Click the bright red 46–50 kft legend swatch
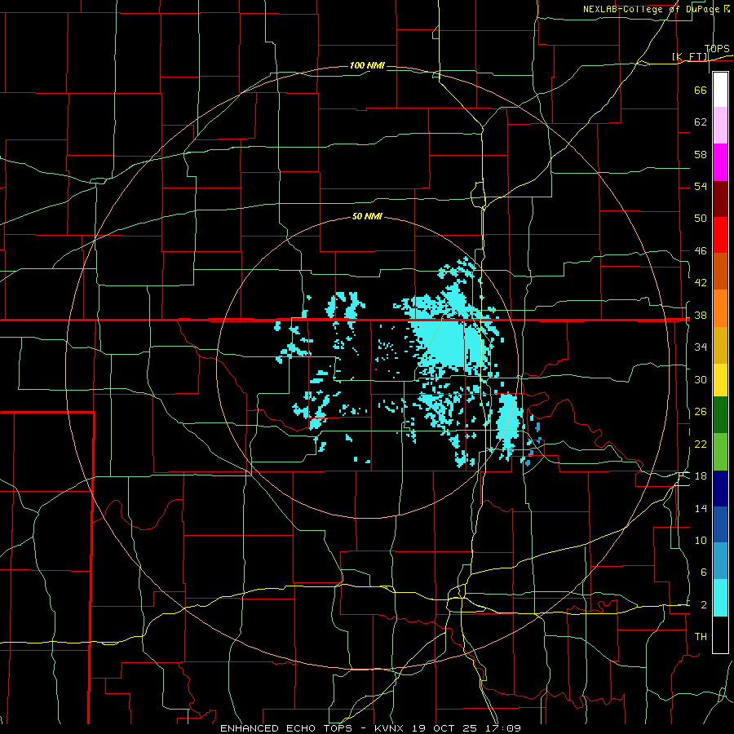The image size is (734, 734). point(720,235)
